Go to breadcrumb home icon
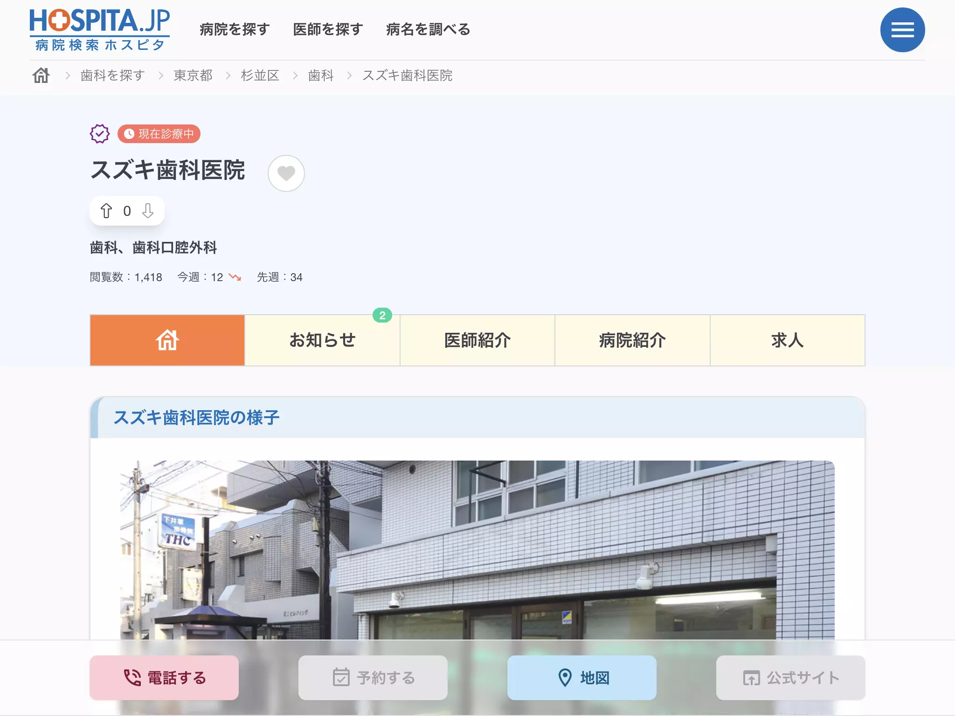Viewport: 955px width, 716px height. click(41, 75)
